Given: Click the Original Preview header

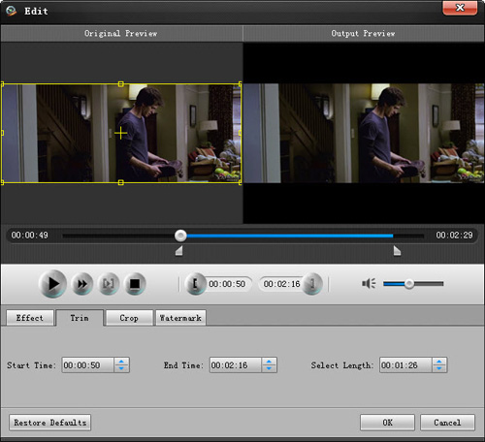Looking at the screenshot, I should (121, 33).
